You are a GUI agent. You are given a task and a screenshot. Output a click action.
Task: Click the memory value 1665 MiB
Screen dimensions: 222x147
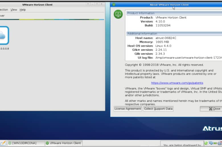(162, 42)
